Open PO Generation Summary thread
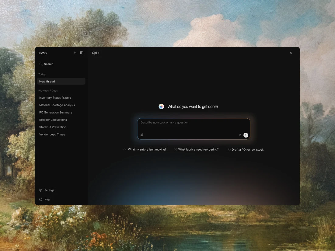This screenshot has height=251, width=335. [56, 112]
